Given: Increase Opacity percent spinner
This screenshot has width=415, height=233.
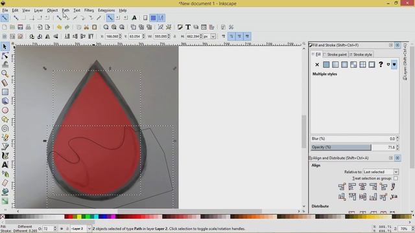Looking at the screenshot, I should pyautogui.click(x=397, y=146).
